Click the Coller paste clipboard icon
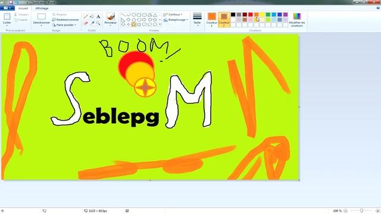381x214 pixels. (7, 17)
